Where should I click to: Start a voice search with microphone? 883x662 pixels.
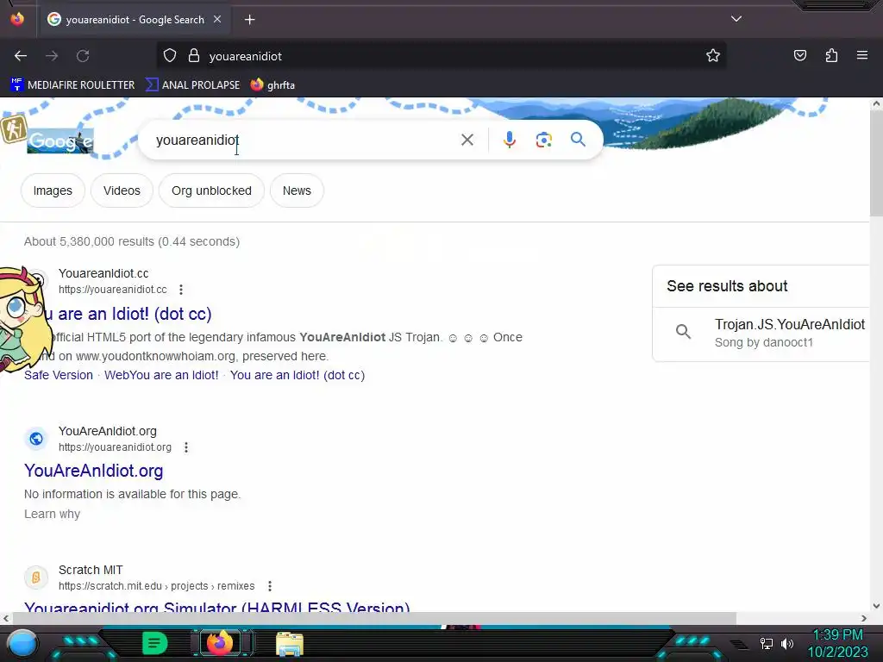pyautogui.click(x=509, y=140)
